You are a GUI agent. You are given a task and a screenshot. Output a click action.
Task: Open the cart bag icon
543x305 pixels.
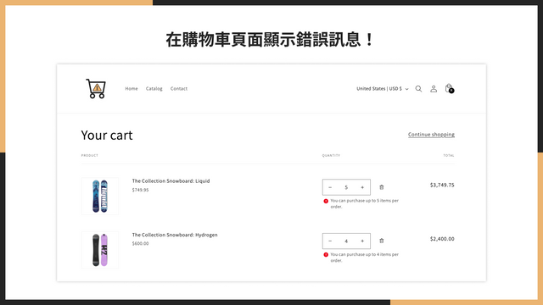click(x=449, y=88)
